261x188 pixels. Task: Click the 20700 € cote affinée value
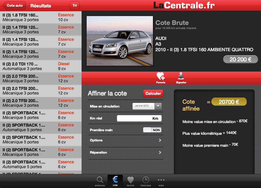[x=229, y=102]
